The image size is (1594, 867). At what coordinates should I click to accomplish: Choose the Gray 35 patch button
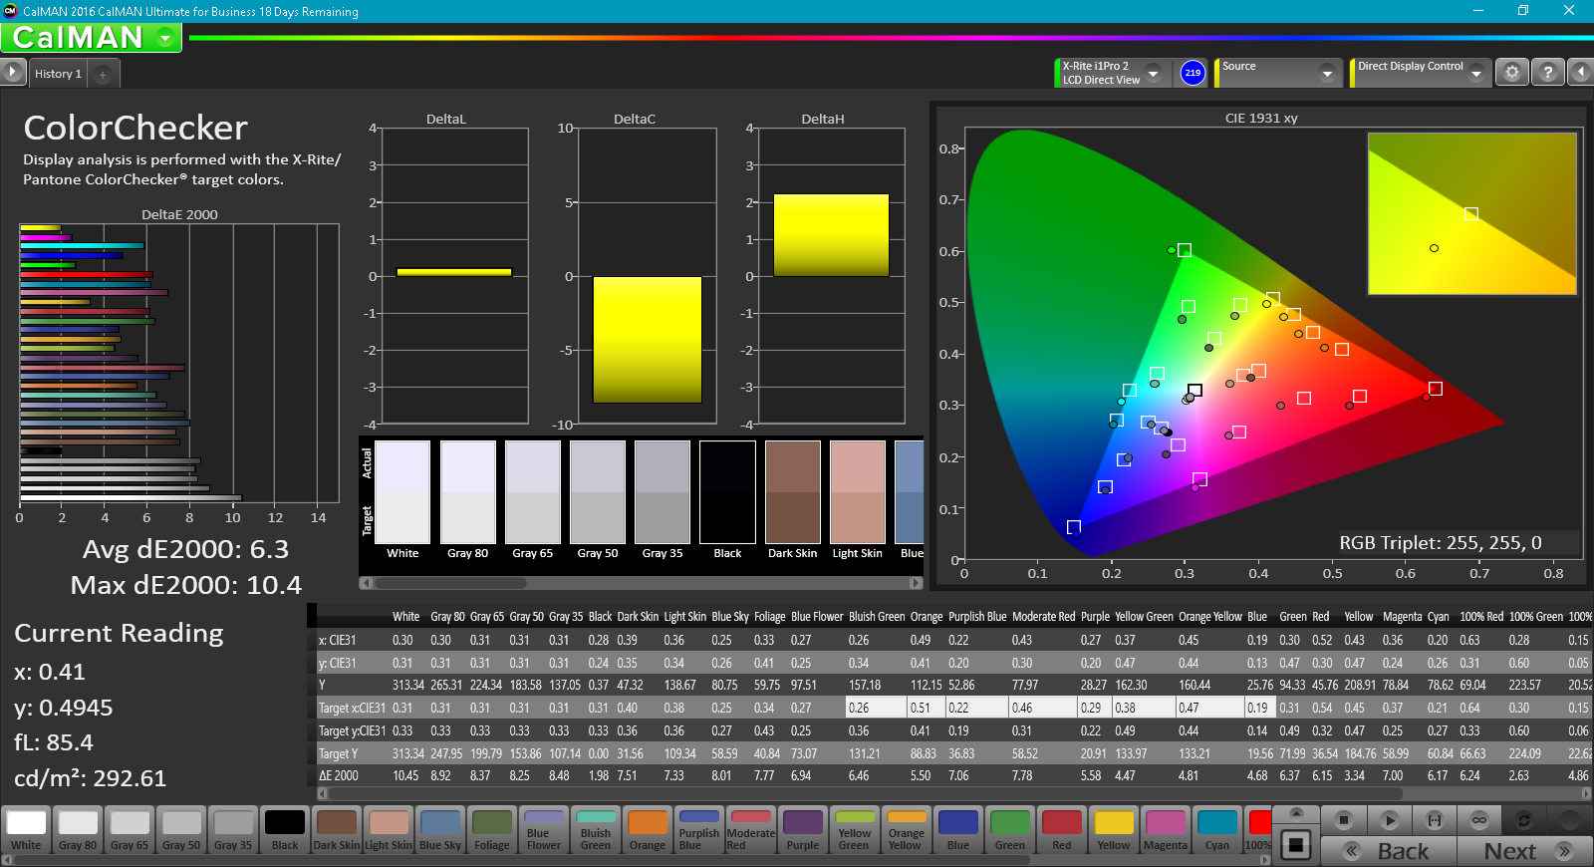(233, 830)
